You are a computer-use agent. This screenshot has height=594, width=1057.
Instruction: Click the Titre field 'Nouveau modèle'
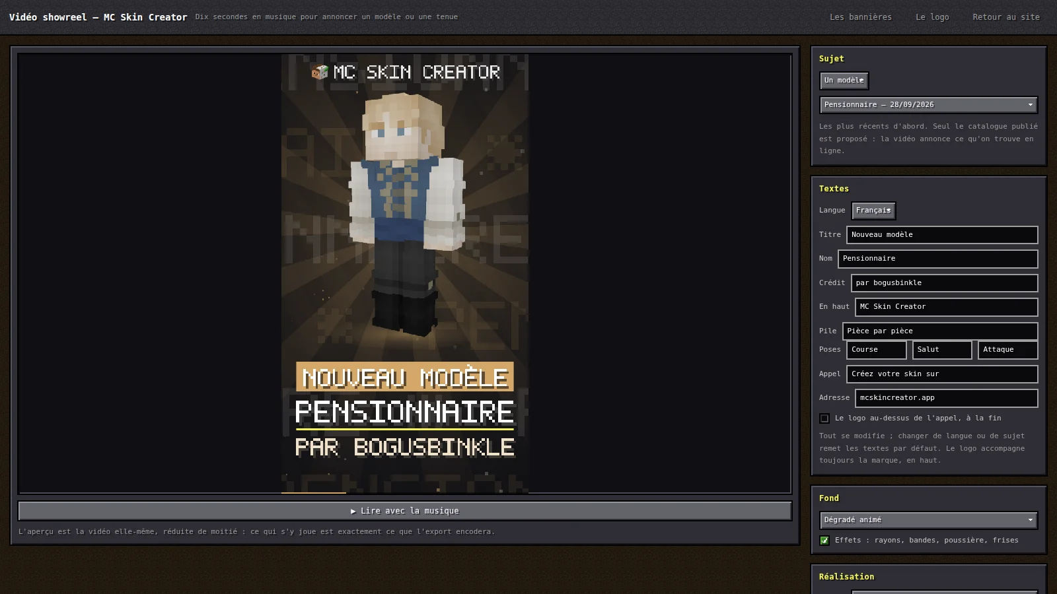point(942,235)
